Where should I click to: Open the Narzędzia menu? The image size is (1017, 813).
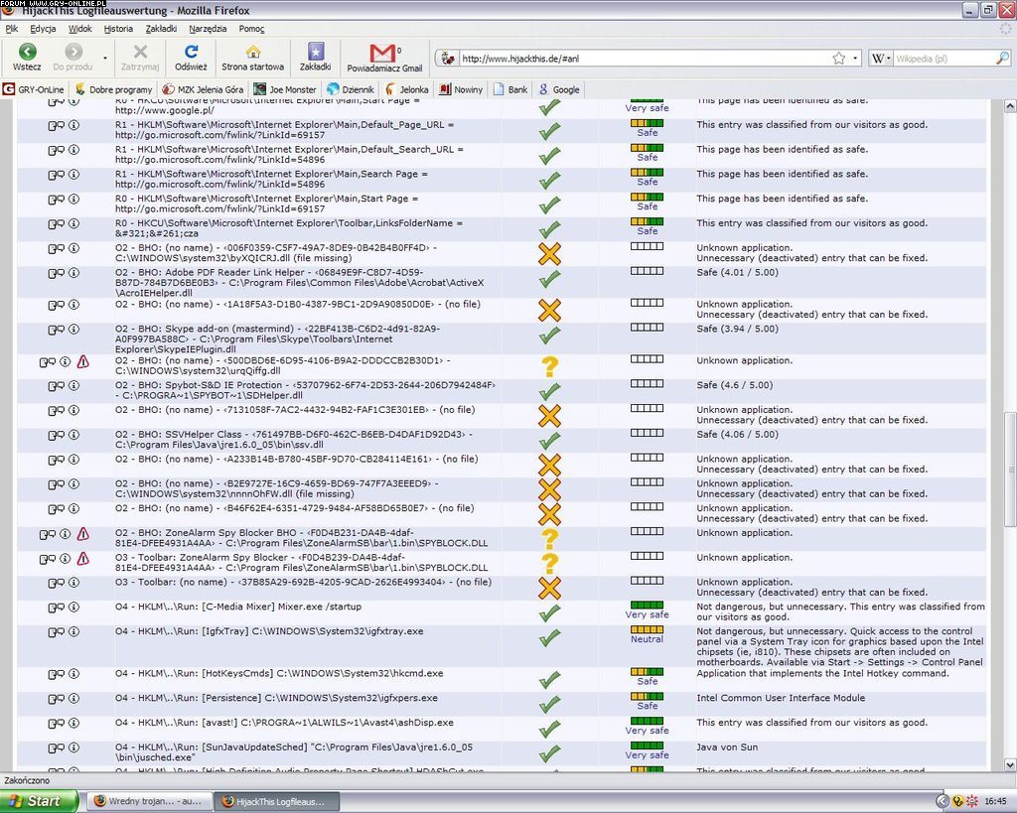[208, 29]
